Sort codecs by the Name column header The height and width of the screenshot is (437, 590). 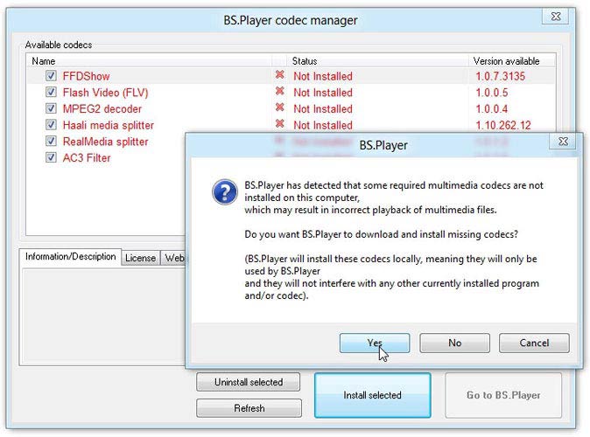[149, 61]
